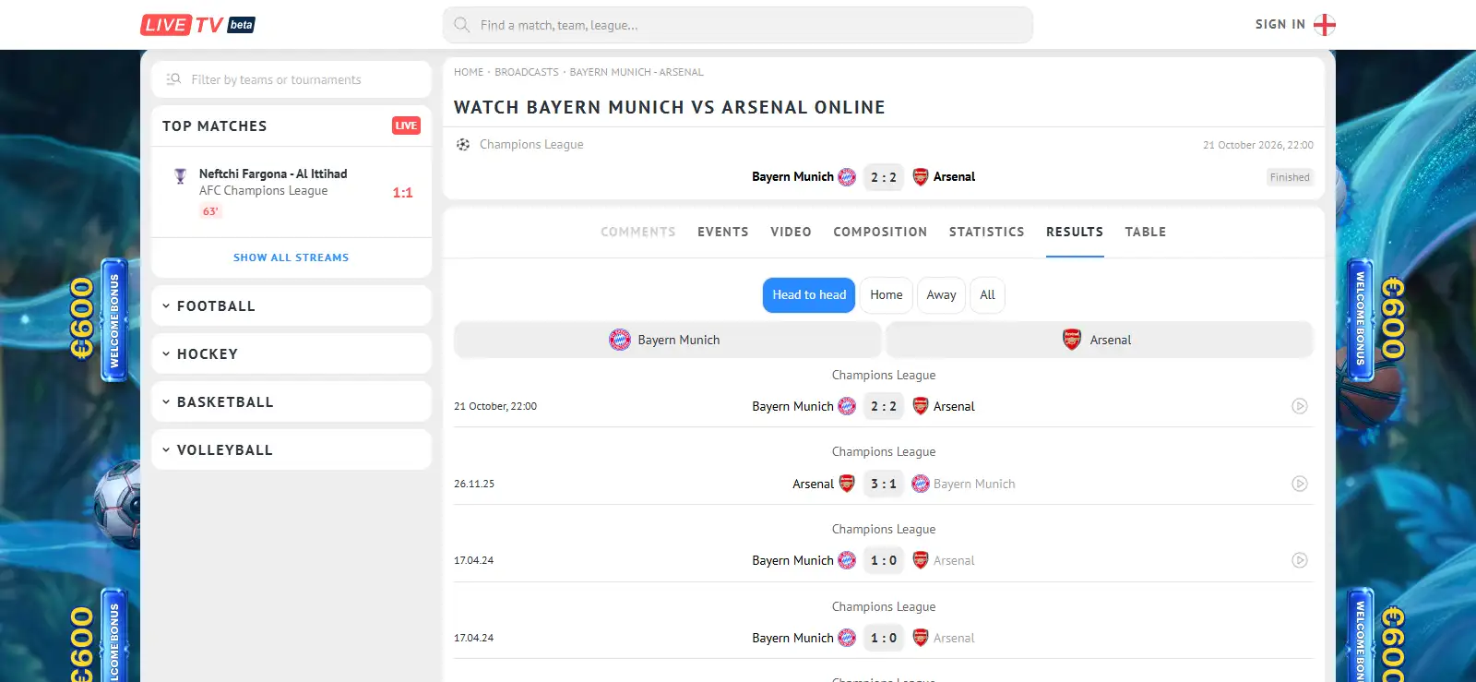Click the red LIVE badge in Top Matches
1476x682 pixels.
tap(406, 126)
